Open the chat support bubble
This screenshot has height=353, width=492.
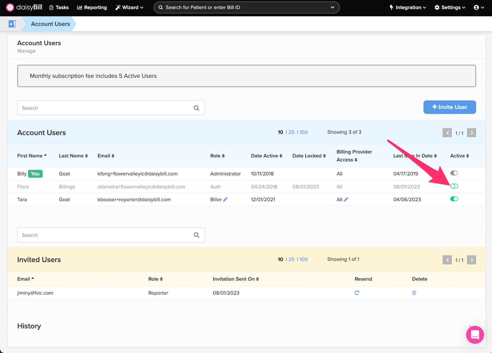[475, 335]
